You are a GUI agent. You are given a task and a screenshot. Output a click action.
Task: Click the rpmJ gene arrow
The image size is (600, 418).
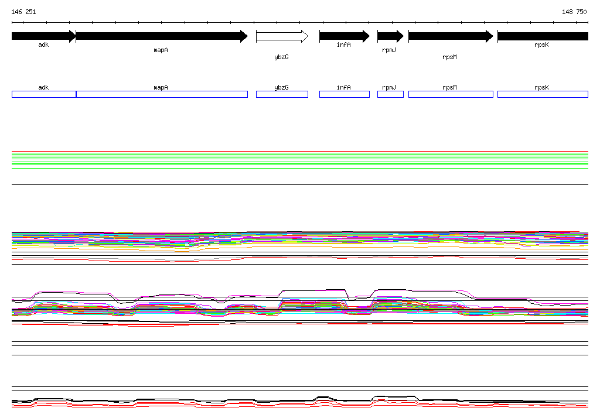390,36
